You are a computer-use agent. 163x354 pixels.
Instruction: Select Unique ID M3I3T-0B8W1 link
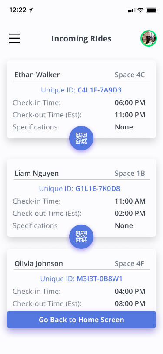[x=81, y=279]
